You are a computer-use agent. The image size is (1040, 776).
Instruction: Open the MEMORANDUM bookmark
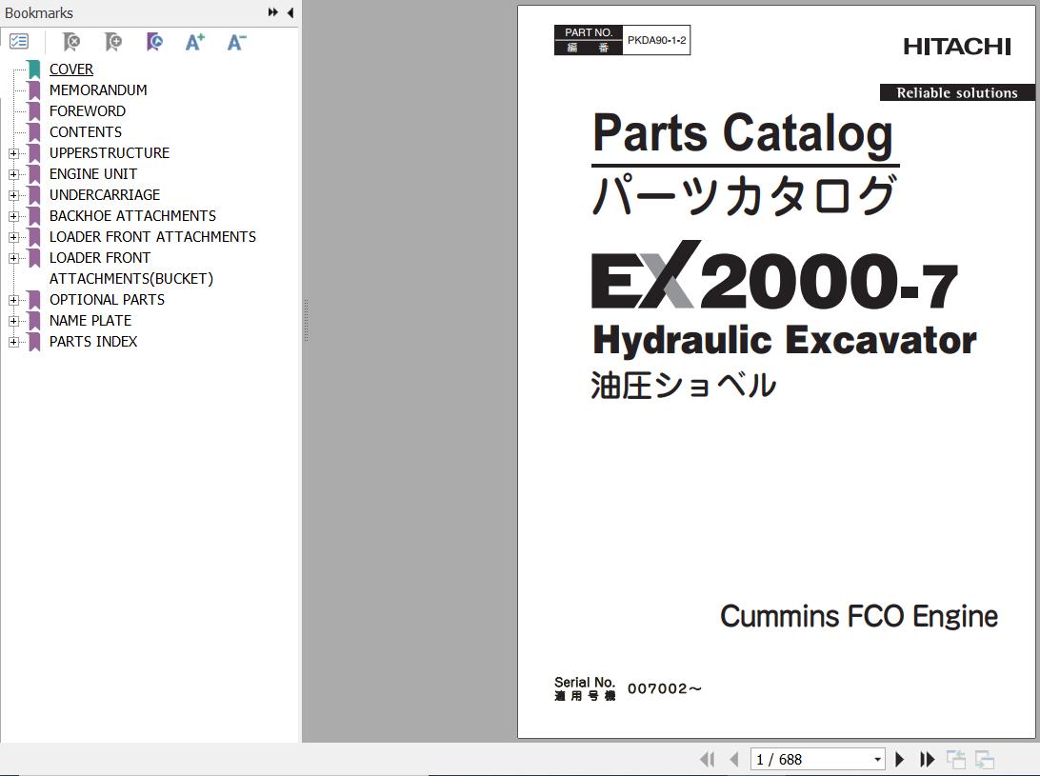click(98, 90)
